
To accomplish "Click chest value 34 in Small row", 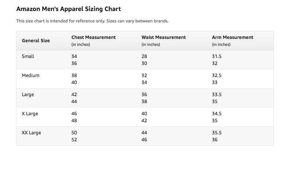I will (x=74, y=57).
